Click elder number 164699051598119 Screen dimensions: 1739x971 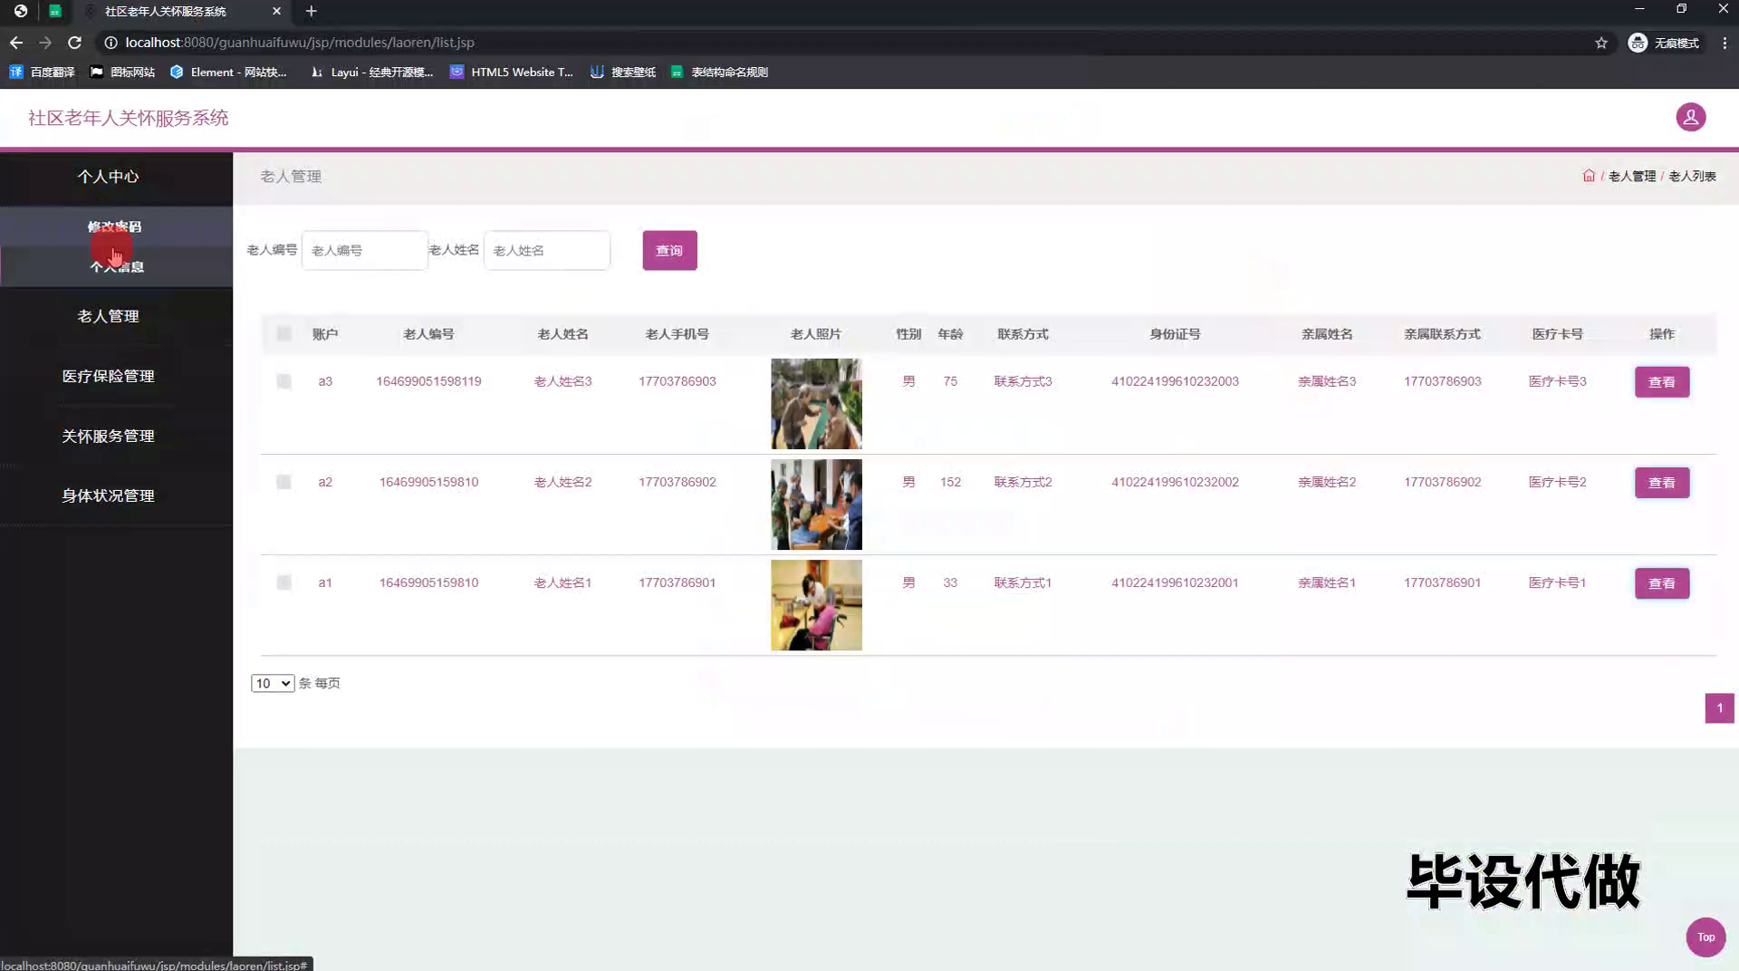428,381
